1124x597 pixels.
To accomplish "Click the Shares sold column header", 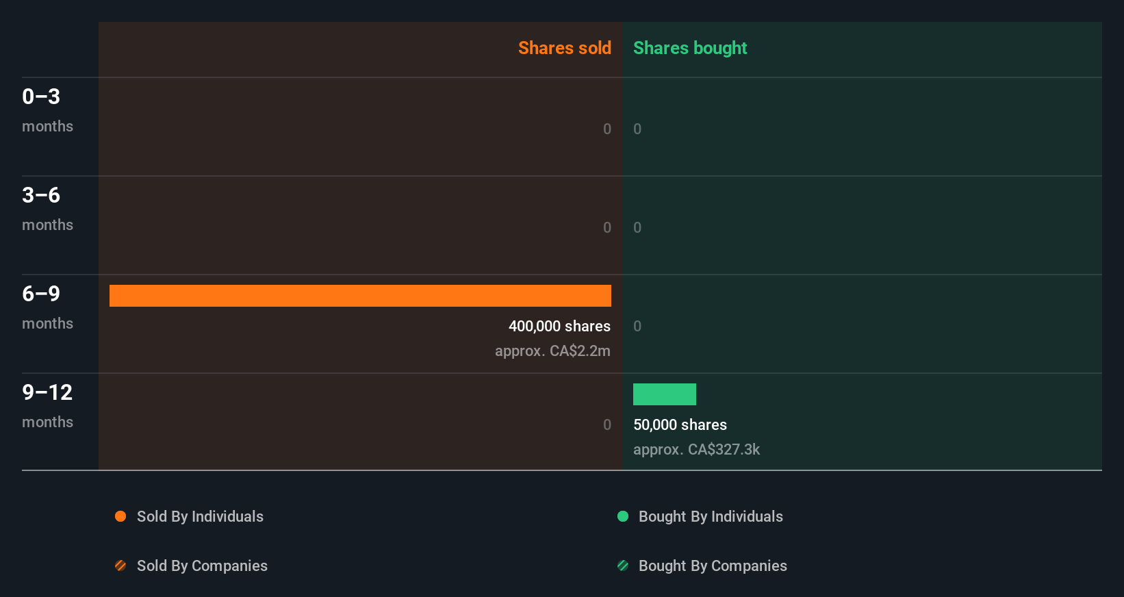I will click(x=565, y=48).
